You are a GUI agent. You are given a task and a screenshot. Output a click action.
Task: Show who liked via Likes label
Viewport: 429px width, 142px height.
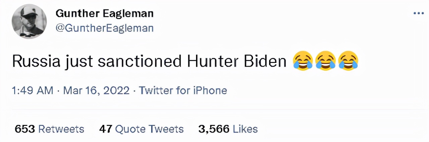[x=245, y=129]
